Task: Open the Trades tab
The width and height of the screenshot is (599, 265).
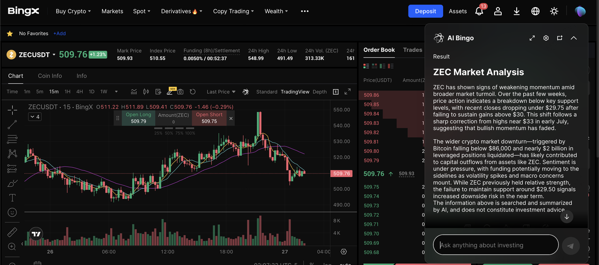Action: tap(412, 50)
